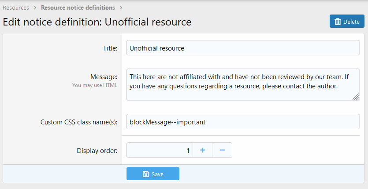Click the "You may use HTML" hint
This screenshot has width=368, height=189.
pyautogui.click(x=95, y=85)
